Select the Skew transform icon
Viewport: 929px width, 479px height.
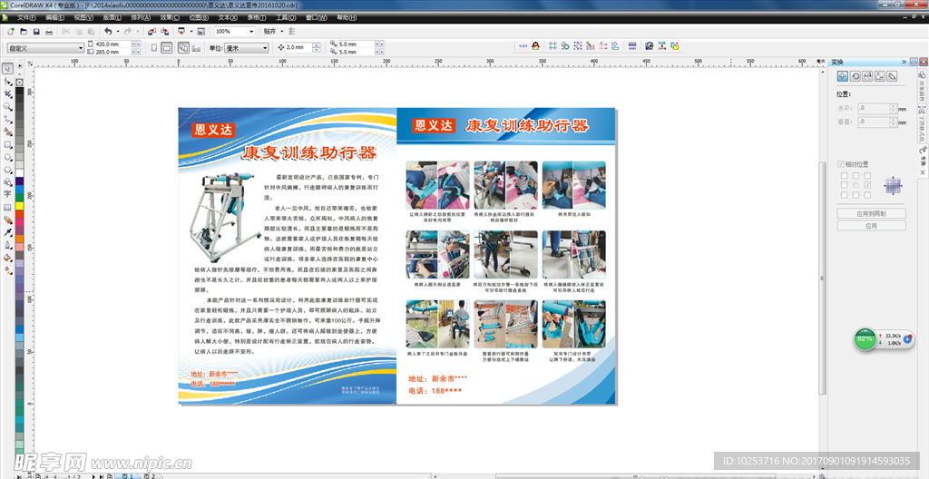tap(892, 76)
